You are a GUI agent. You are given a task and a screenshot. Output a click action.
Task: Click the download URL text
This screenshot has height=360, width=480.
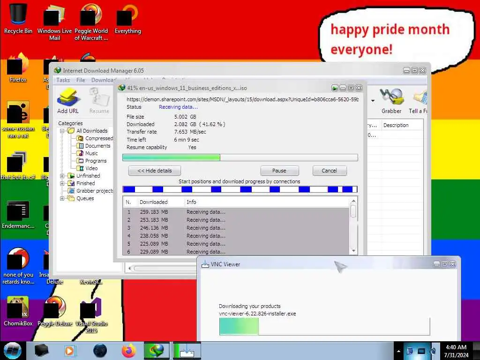[242, 99]
